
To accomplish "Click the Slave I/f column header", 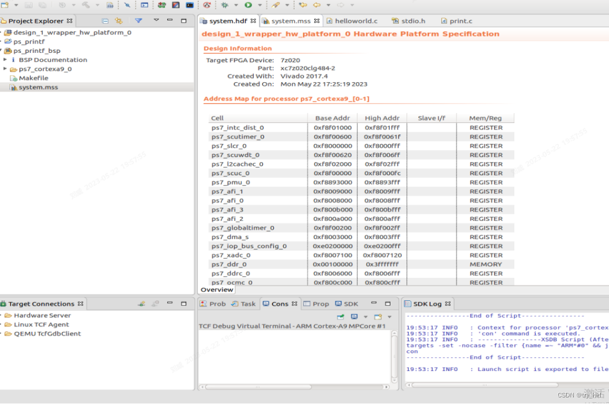I will coord(432,118).
